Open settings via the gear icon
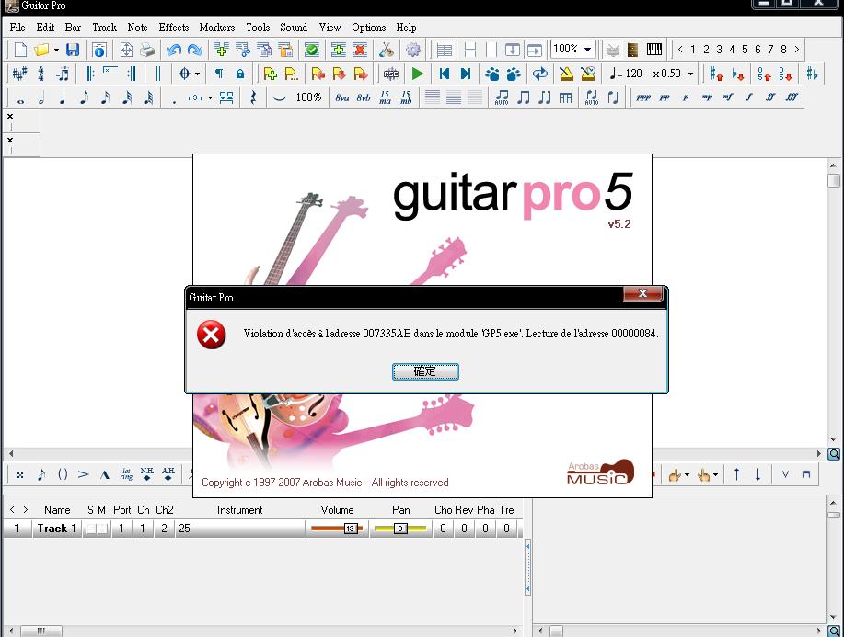The image size is (844, 637). coord(413,50)
